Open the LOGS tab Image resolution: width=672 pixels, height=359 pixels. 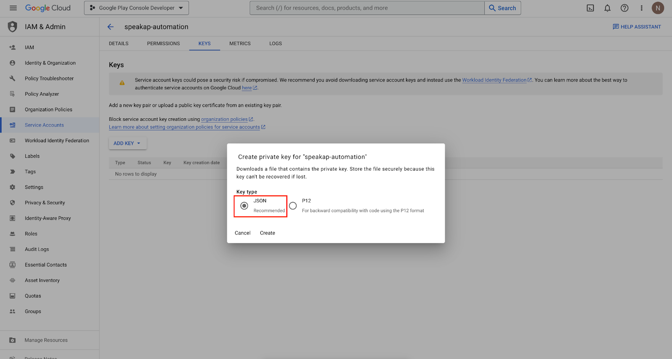tap(276, 44)
